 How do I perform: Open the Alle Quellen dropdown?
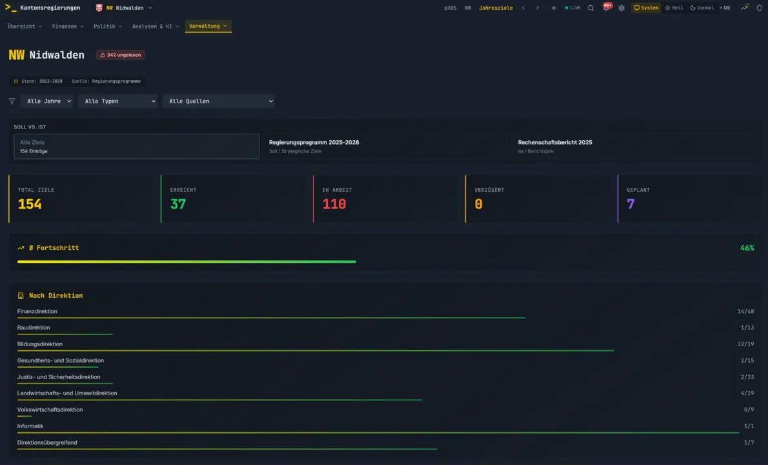218,101
